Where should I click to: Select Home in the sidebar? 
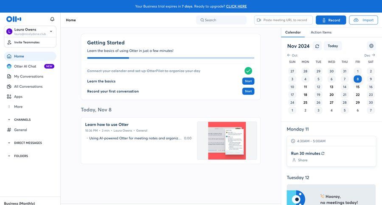[x=30, y=56]
